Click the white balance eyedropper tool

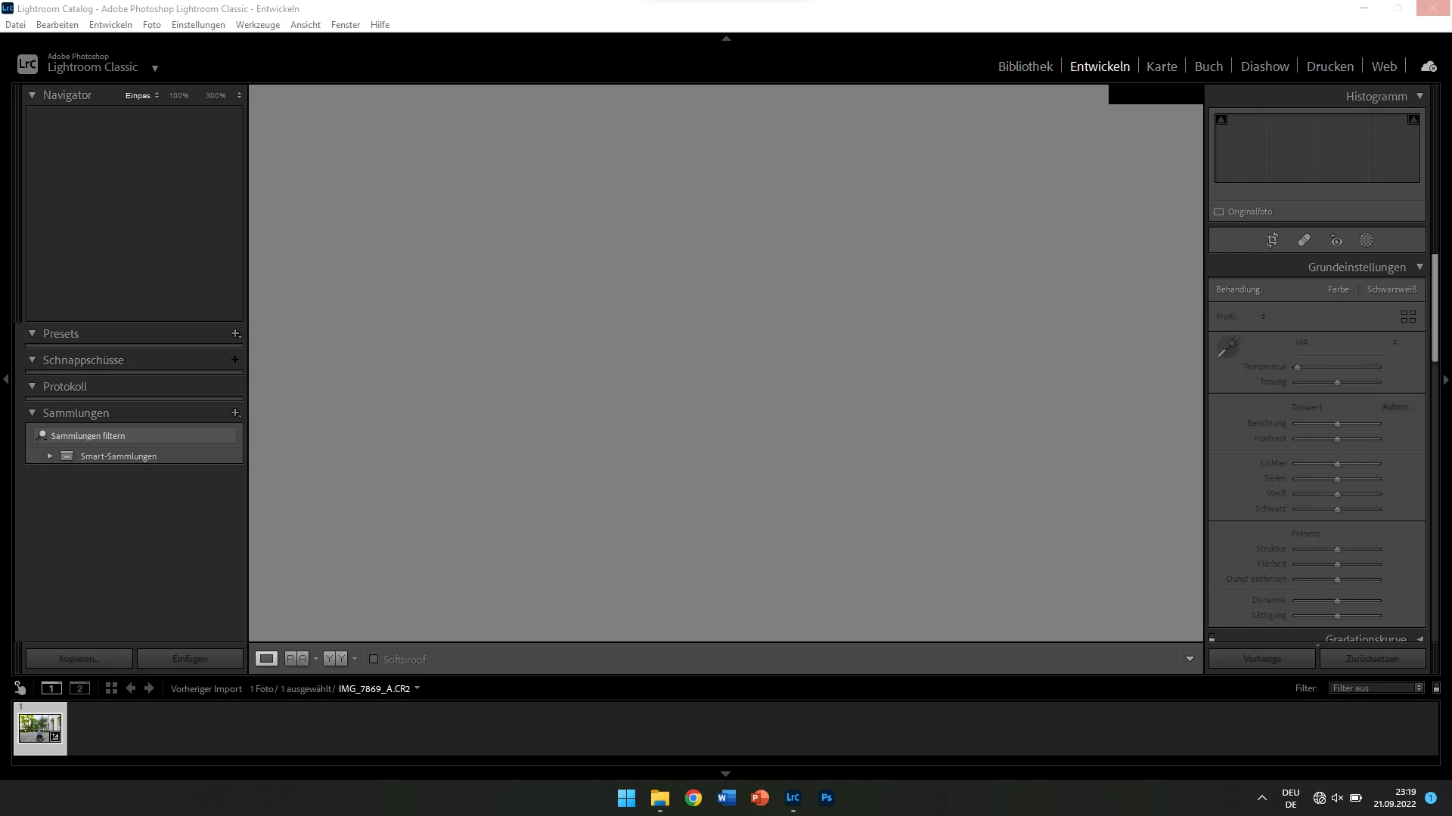(x=1227, y=348)
